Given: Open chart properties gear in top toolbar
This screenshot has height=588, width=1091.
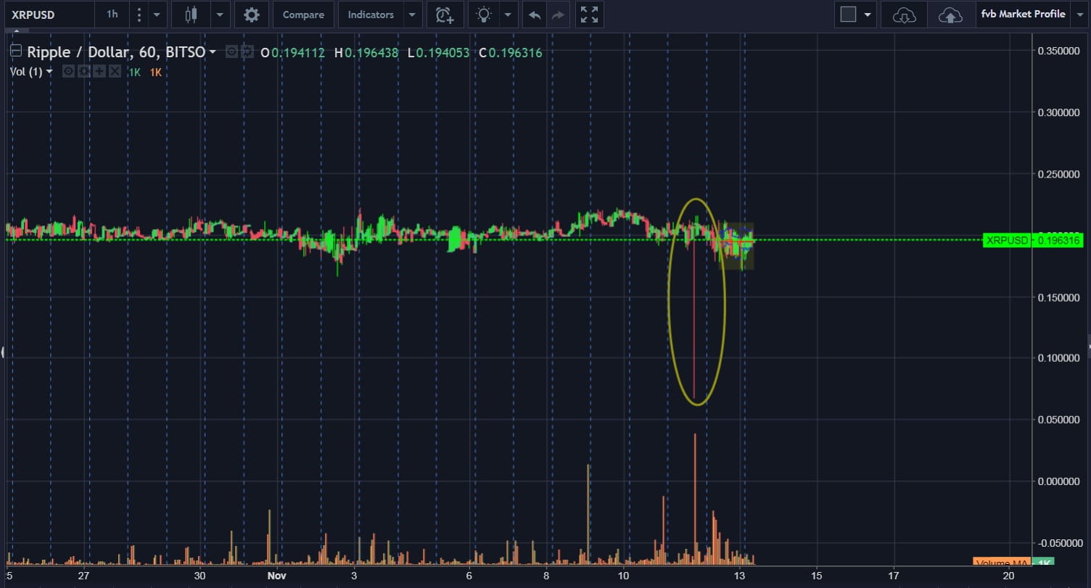Looking at the screenshot, I should pos(252,15).
